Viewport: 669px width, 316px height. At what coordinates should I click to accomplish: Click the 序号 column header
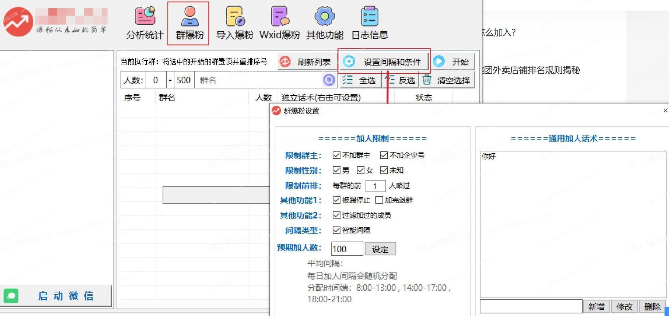point(132,98)
